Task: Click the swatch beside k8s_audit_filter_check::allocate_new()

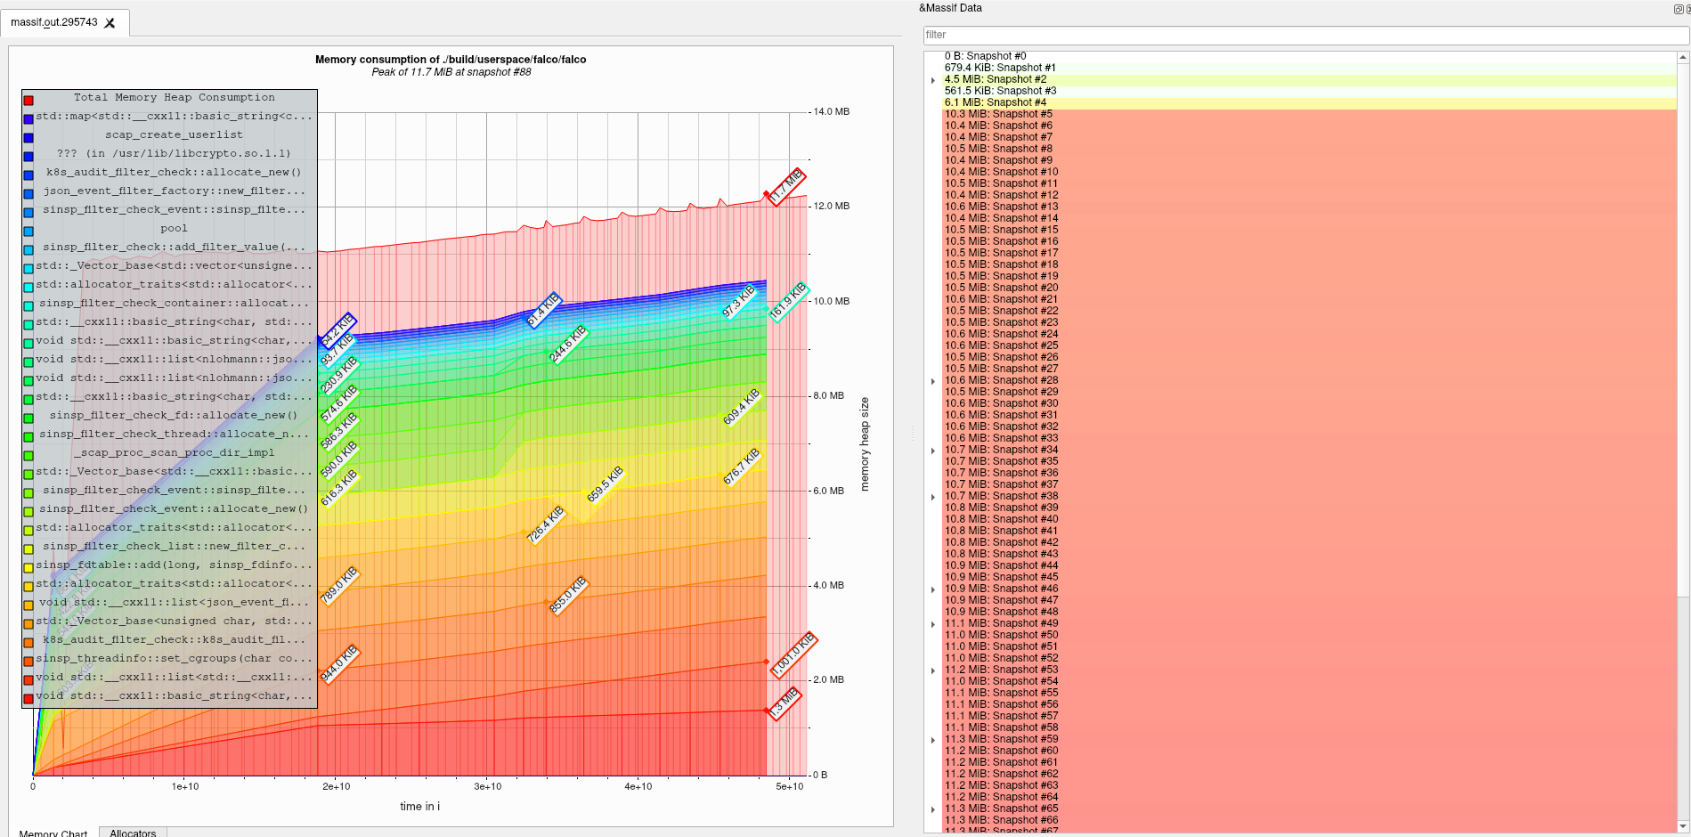Action: tap(29, 172)
